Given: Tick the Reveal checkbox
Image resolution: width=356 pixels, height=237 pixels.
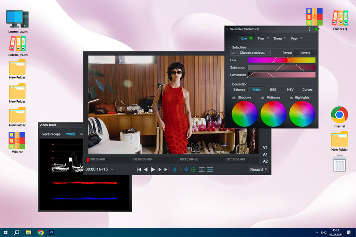Looking at the screenshot, I should coord(296,53).
